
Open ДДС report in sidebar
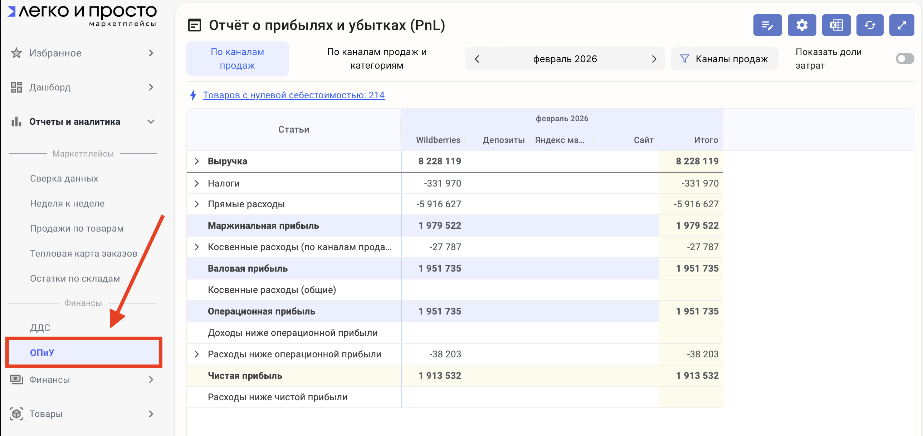coord(40,328)
